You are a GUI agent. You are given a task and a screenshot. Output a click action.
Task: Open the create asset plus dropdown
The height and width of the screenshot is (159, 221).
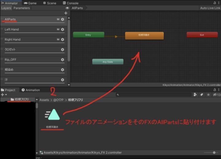tap(4, 95)
